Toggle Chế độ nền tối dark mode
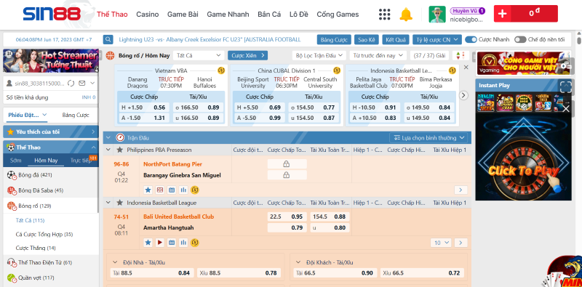Screen dimensions: 582x287 pos(520,39)
